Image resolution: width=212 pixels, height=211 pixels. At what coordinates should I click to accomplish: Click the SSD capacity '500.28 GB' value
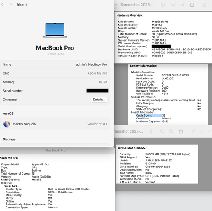click(168, 154)
